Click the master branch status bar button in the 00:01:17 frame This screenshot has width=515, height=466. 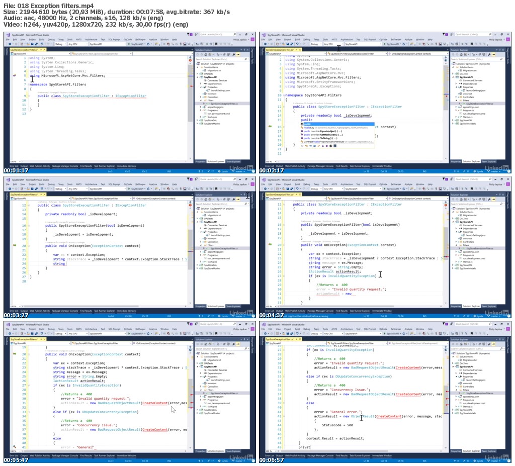239,171
